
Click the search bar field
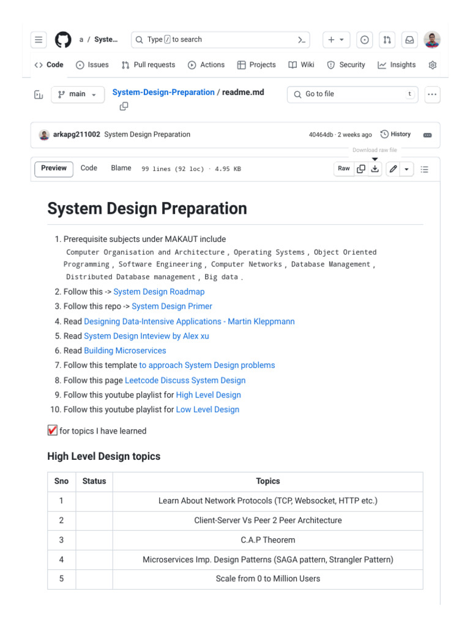(x=220, y=40)
